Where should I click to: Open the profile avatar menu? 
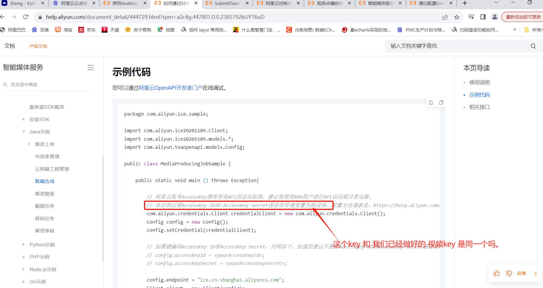click(x=495, y=17)
